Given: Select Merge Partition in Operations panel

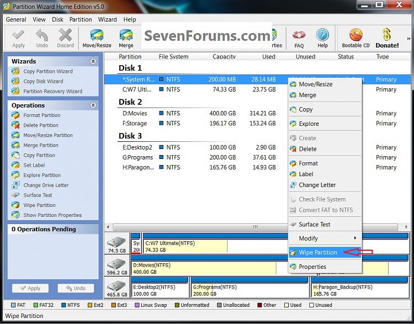Looking at the screenshot, I should (x=41, y=146).
